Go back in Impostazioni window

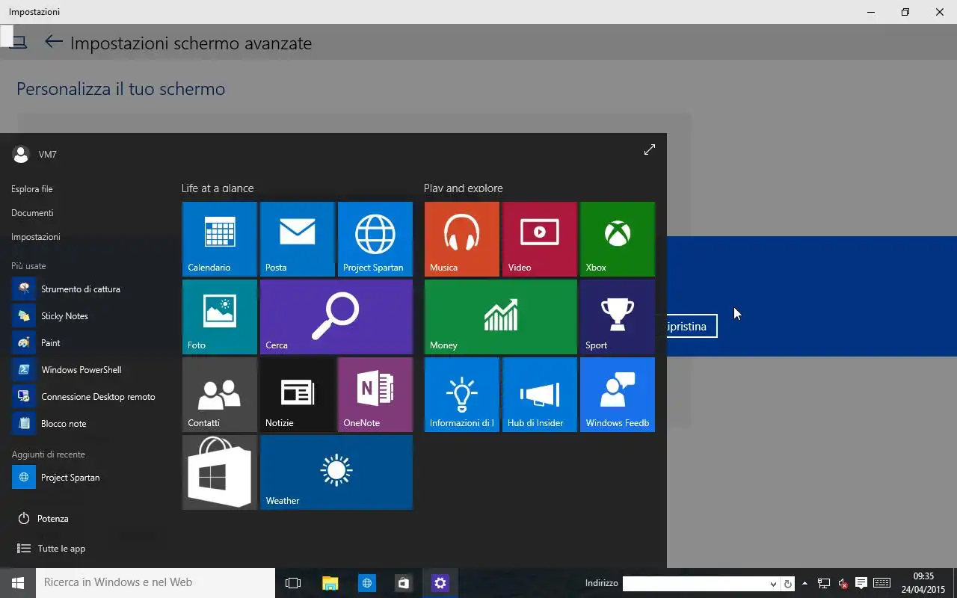(x=53, y=42)
